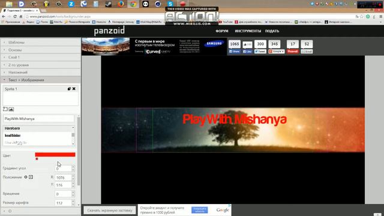
Task: Adjust the X position spinner
Action: coord(73,178)
